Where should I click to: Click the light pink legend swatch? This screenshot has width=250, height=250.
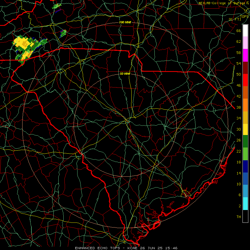click(245, 43)
